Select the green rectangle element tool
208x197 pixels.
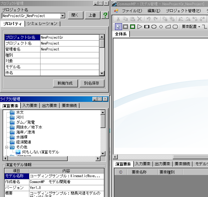click(x=133, y=27)
